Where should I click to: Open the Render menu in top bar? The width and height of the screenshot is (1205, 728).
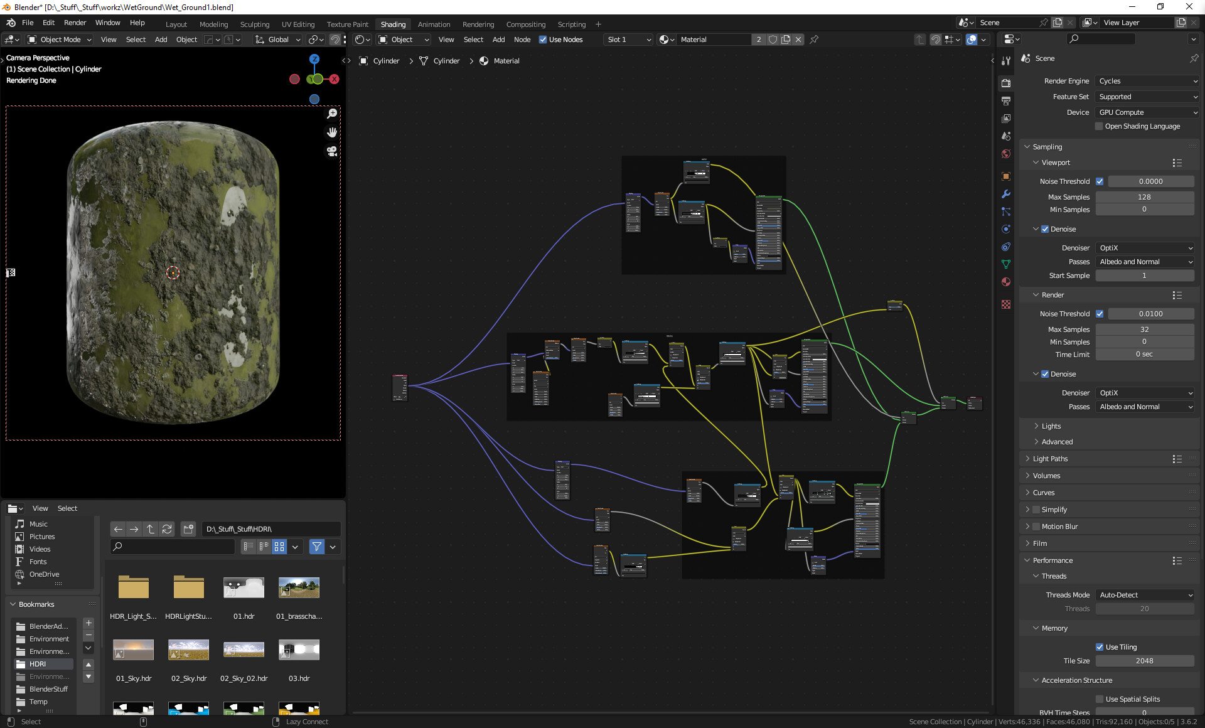click(75, 23)
